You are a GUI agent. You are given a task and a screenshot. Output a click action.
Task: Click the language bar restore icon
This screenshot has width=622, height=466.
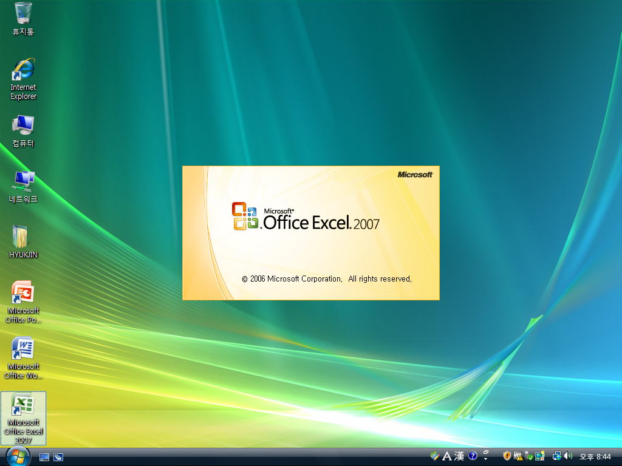485,452
